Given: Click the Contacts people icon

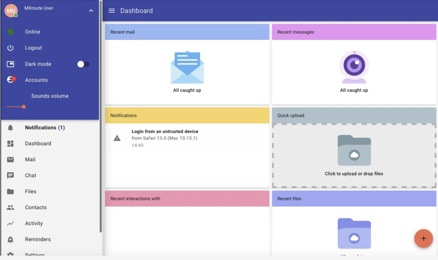Looking at the screenshot, I should (10, 207).
